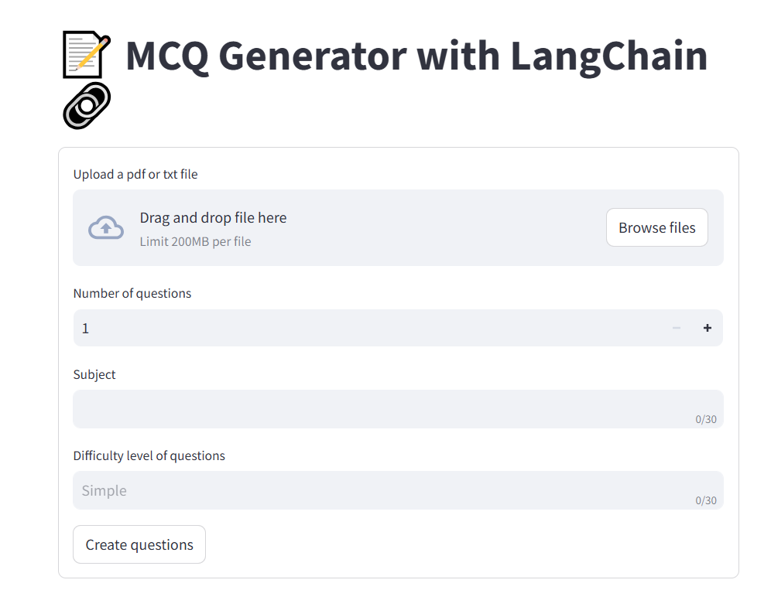
Task: Click the MCQ Generator with LangChain heading
Action: coord(416,56)
